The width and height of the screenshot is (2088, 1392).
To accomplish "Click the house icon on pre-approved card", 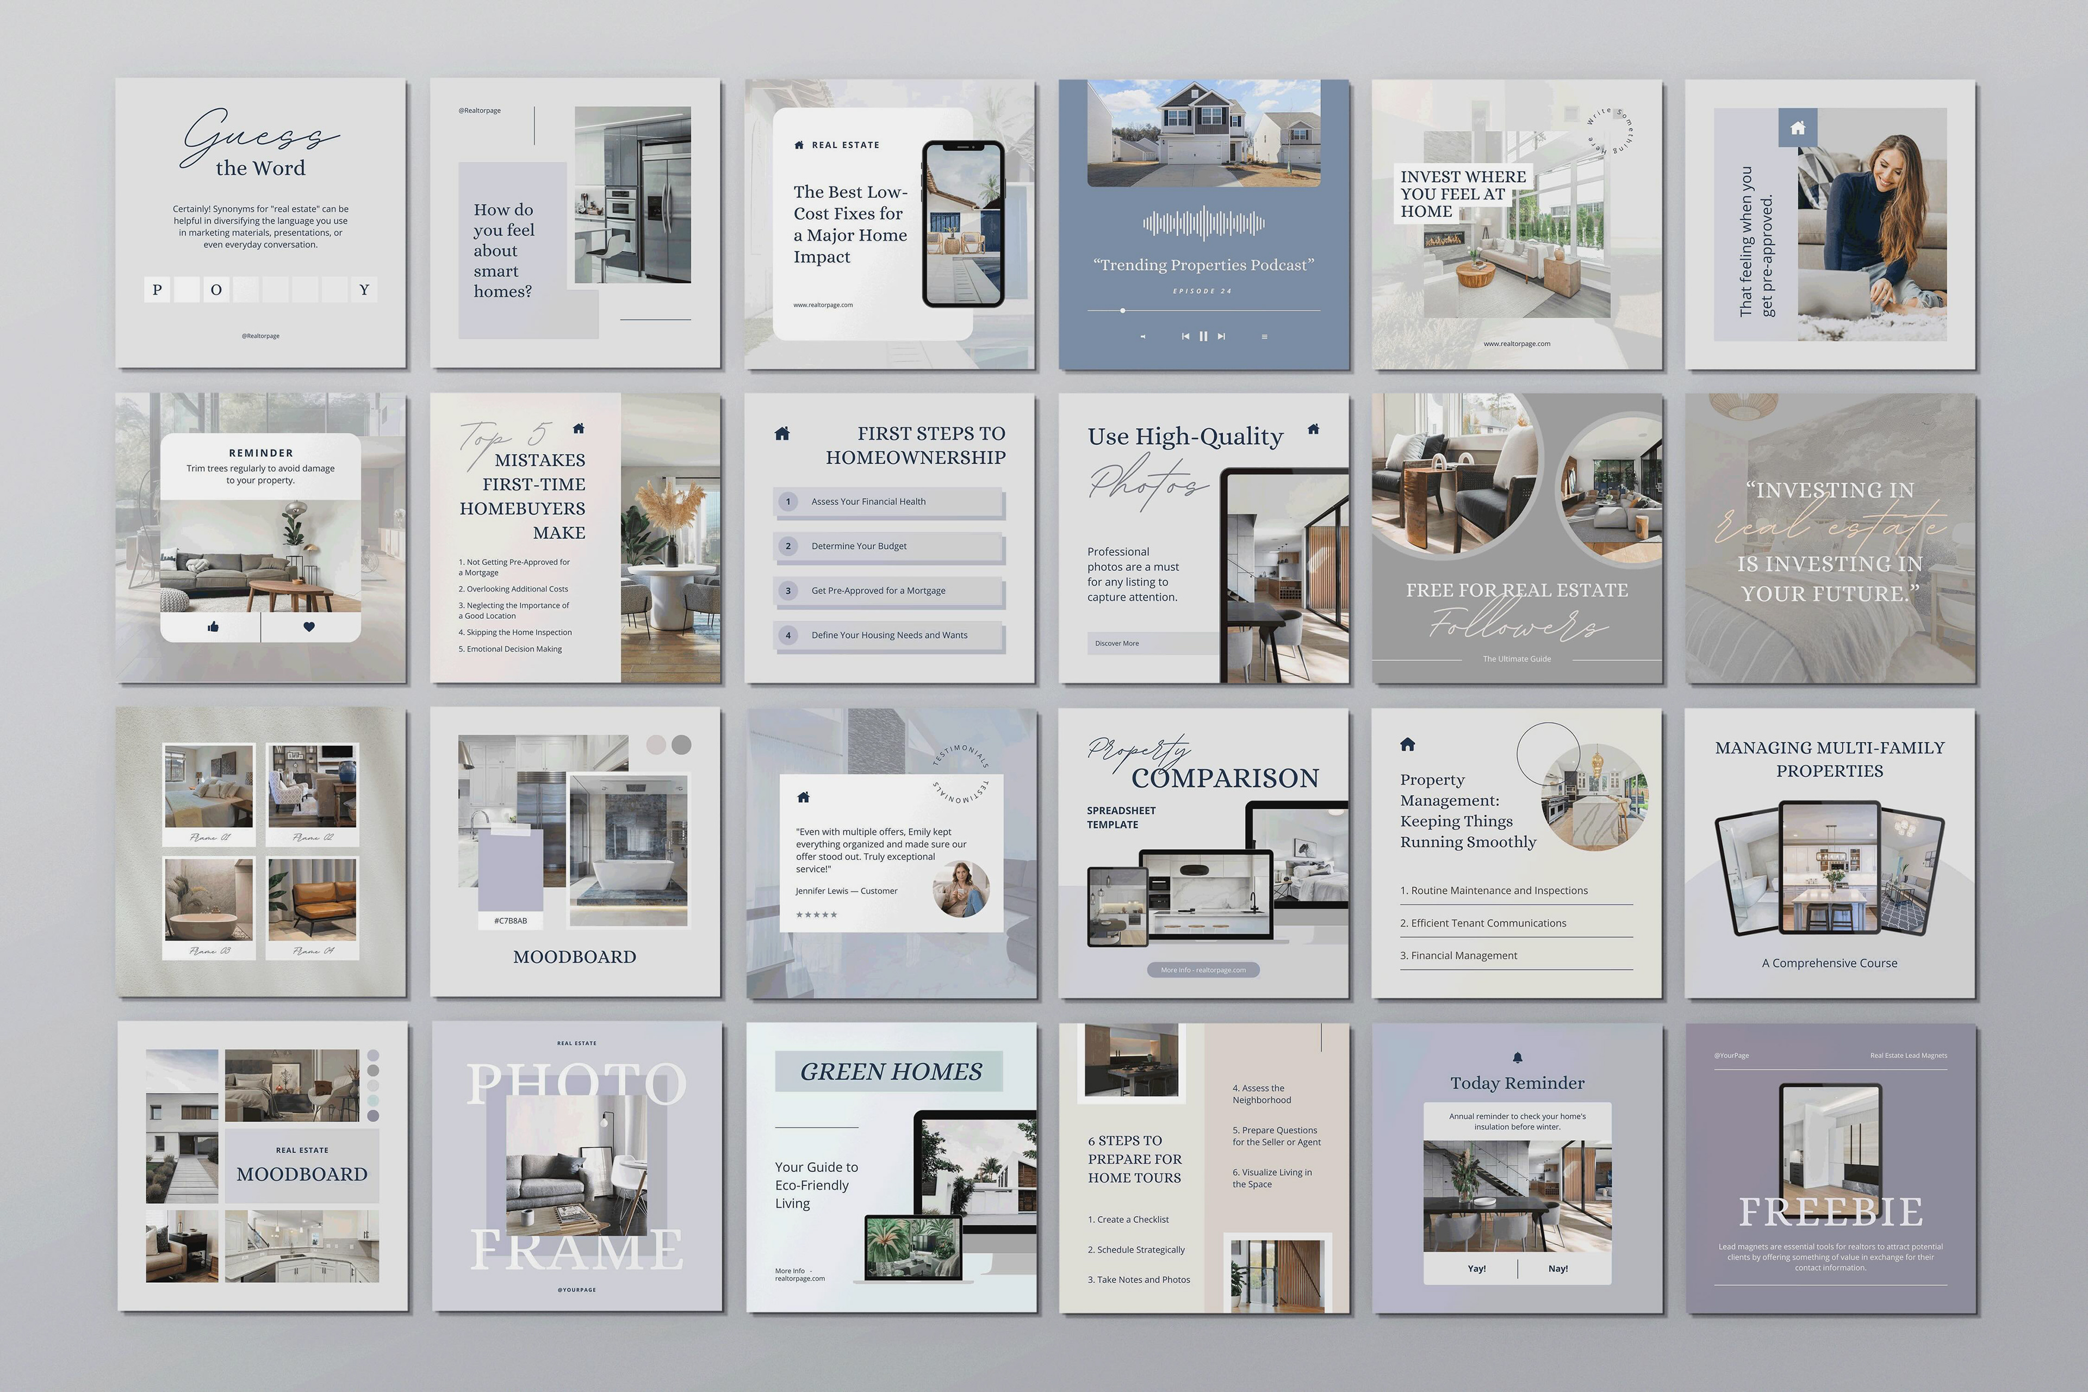I will [1798, 128].
